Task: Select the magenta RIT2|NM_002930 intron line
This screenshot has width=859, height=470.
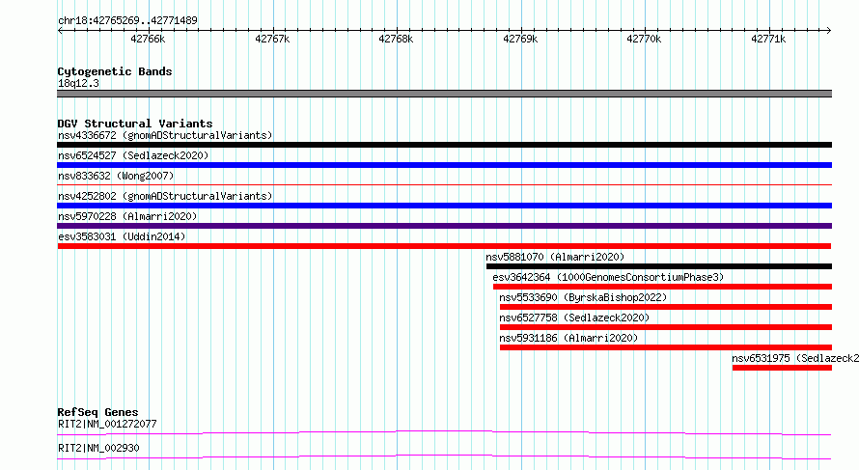Action: [444, 456]
